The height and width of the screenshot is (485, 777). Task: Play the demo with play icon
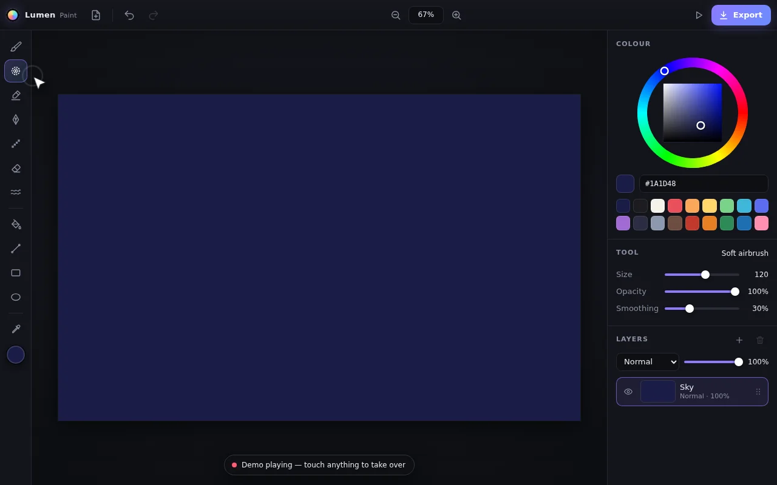click(699, 15)
